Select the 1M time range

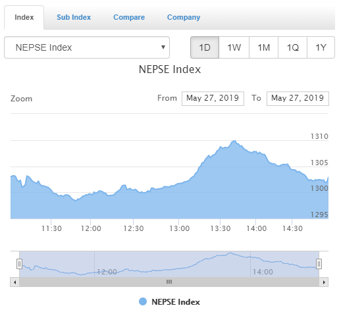tap(263, 47)
